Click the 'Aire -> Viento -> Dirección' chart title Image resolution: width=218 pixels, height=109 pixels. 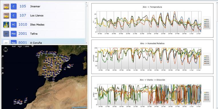(152, 80)
